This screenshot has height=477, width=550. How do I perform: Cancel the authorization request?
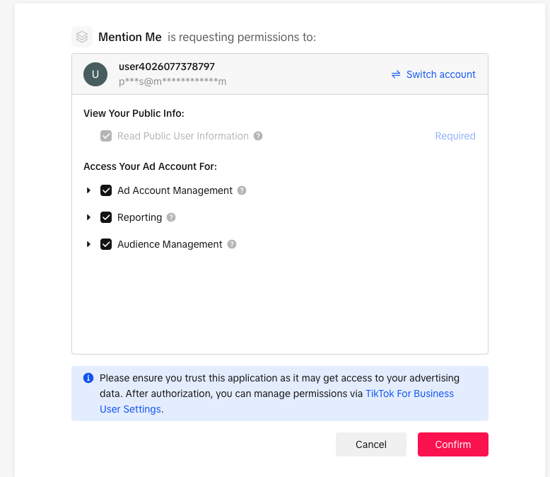[370, 444]
